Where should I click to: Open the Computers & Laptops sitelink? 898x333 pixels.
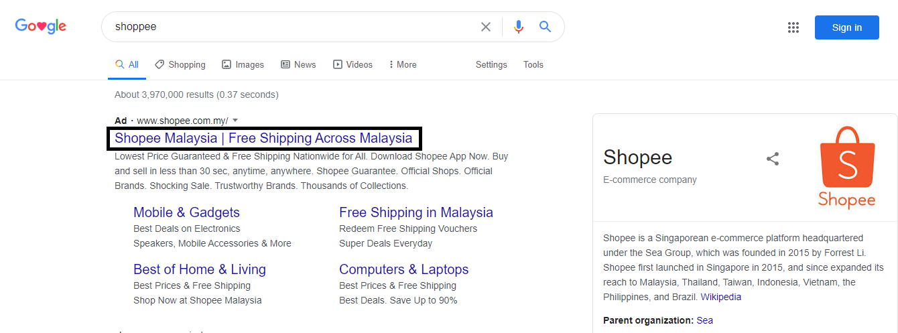404,269
